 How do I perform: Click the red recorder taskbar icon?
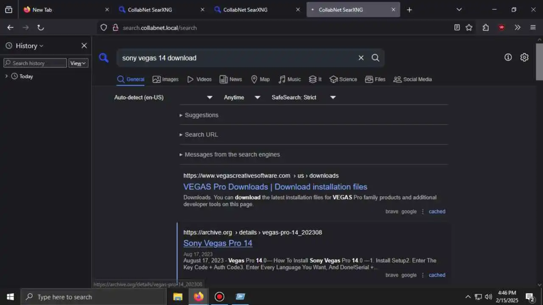(219, 297)
